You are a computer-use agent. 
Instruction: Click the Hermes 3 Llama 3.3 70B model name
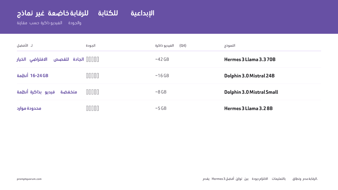pos(250,59)
